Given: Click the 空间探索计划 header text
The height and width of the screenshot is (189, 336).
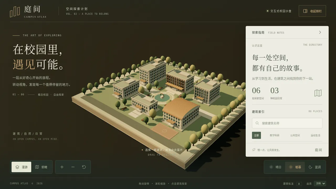Looking at the screenshot, I should click(77, 9).
